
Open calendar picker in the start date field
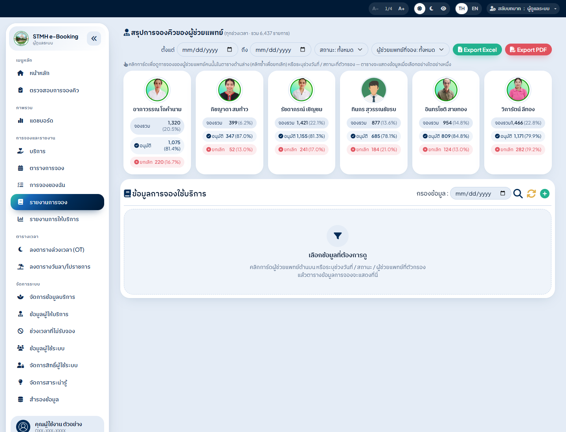[x=230, y=49]
